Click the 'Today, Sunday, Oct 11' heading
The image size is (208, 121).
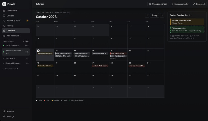[x=180, y=15]
